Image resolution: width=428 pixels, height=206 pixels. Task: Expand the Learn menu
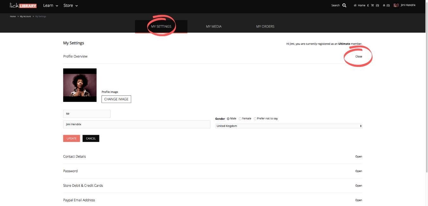pyautogui.click(x=51, y=5)
